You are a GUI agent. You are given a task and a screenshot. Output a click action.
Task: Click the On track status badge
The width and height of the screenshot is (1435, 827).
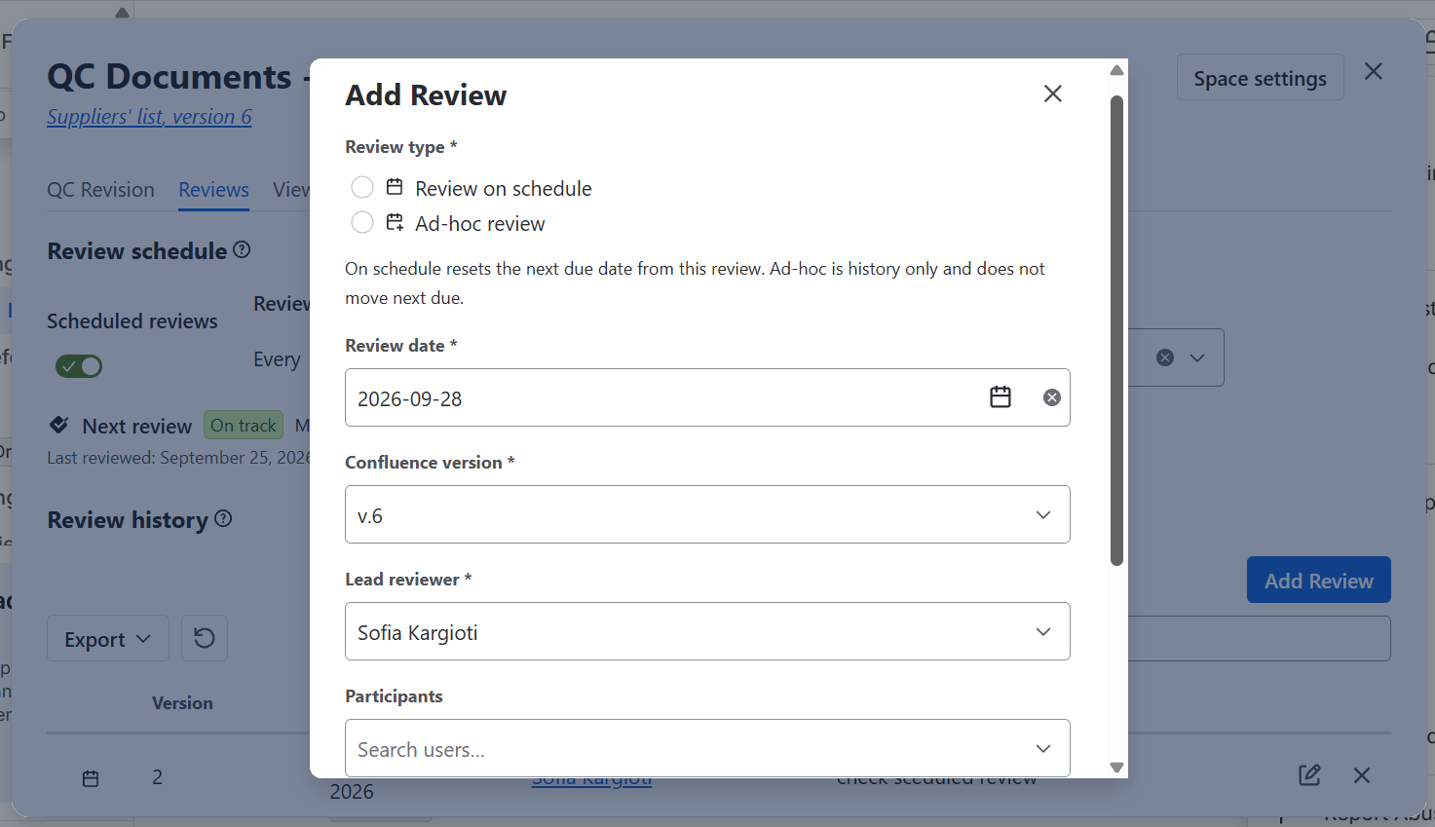[244, 425]
